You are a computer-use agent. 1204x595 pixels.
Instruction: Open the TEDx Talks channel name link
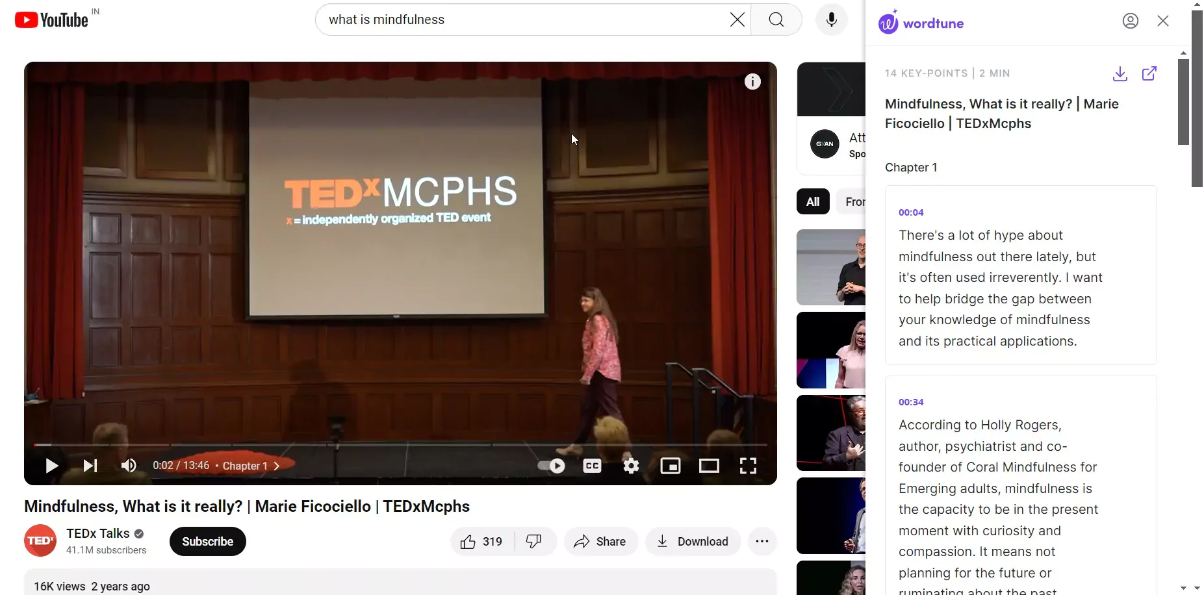(x=98, y=533)
